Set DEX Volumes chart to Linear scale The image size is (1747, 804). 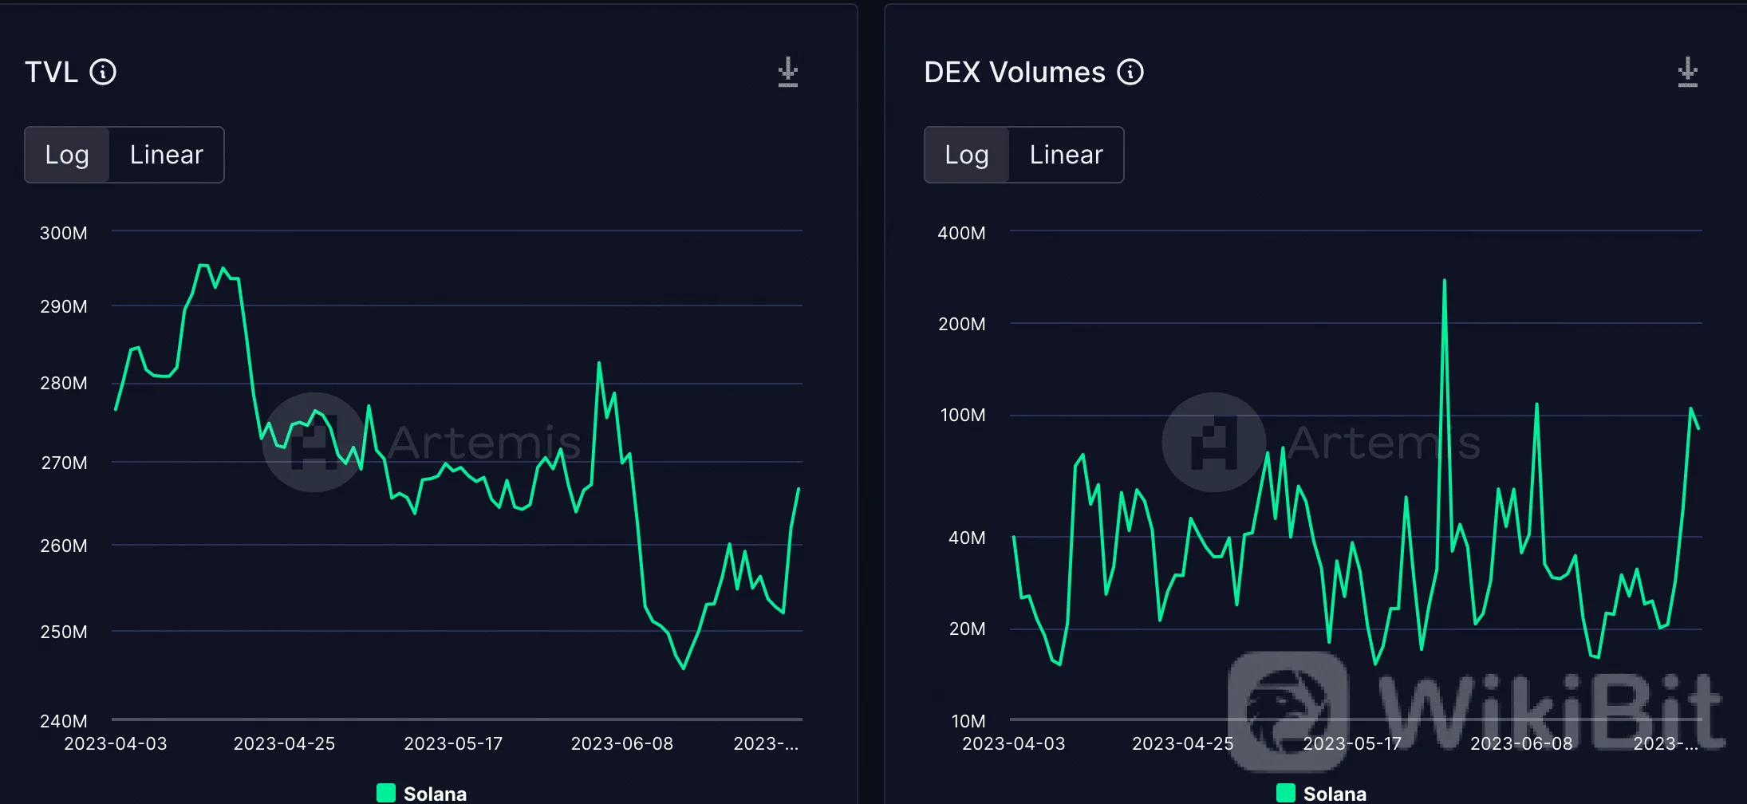tap(1066, 155)
